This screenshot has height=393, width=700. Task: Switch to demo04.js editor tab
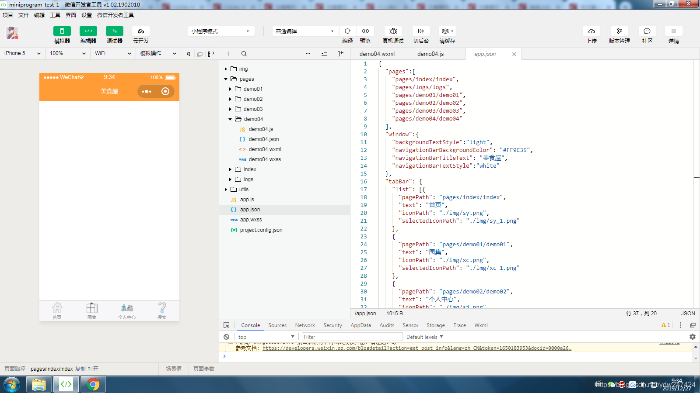point(430,54)
